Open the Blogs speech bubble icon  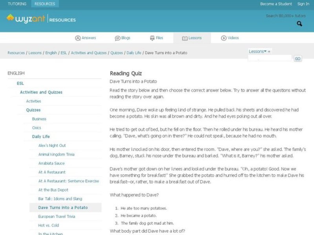117,38
